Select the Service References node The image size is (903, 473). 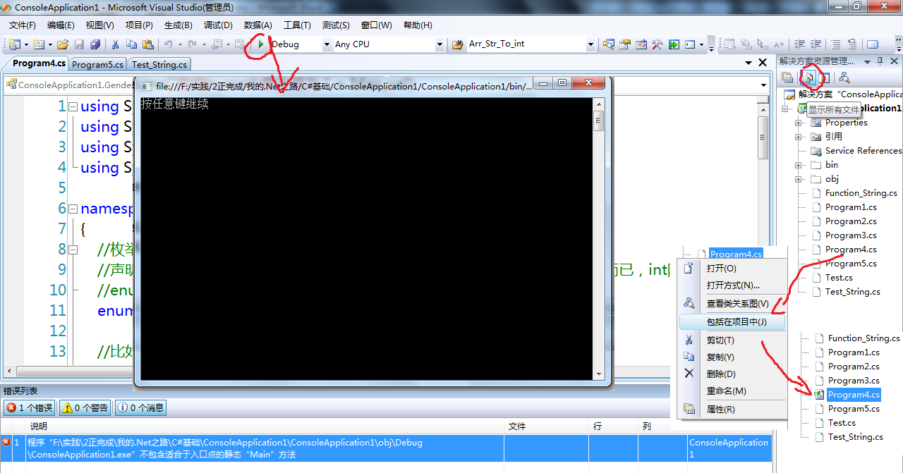click(x=863, y=151)
